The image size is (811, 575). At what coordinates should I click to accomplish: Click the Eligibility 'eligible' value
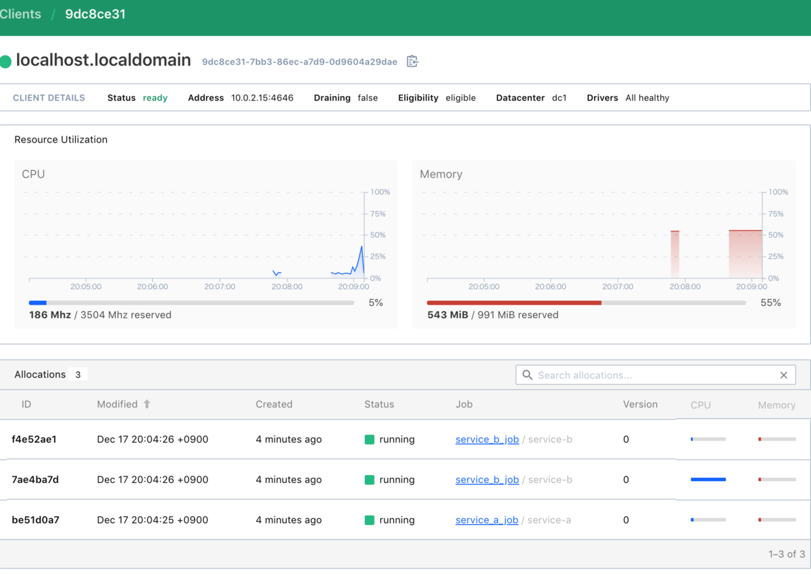[x=461, y=98]
